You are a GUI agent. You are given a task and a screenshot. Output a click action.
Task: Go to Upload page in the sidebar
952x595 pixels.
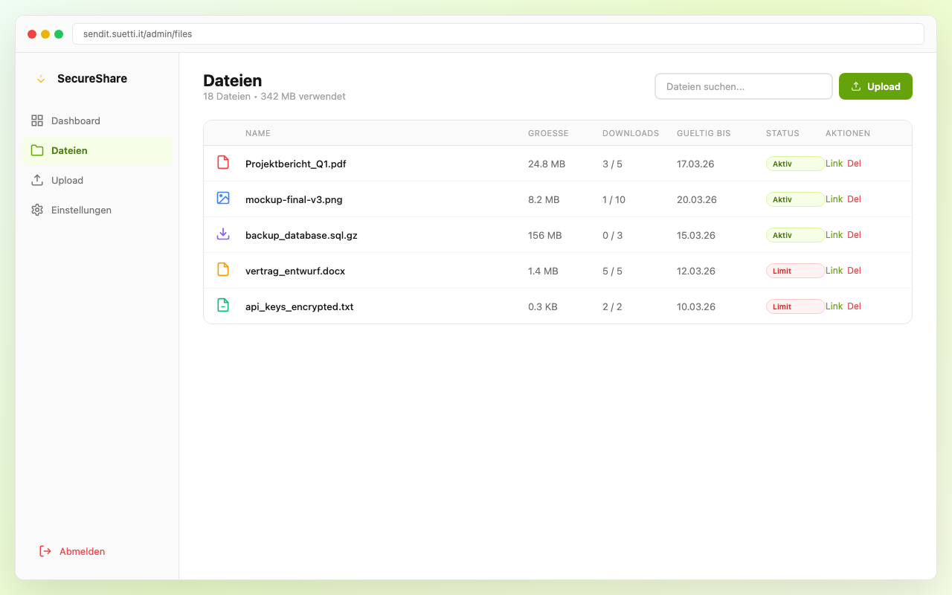(67, 180)
